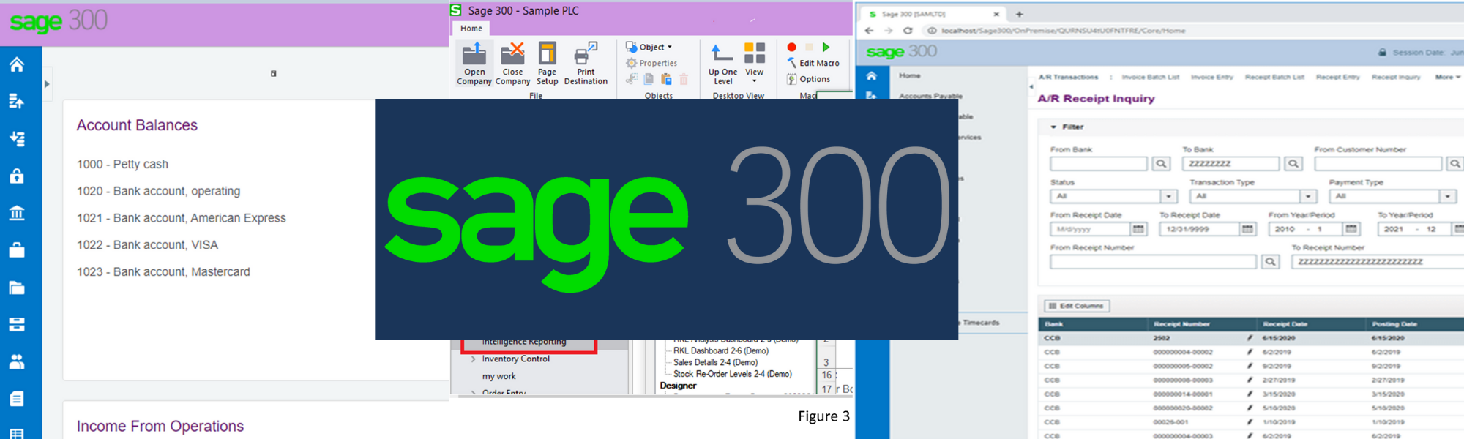Click the From Receipt Number search icon
1464x439 pixels.
(1271, 262)
